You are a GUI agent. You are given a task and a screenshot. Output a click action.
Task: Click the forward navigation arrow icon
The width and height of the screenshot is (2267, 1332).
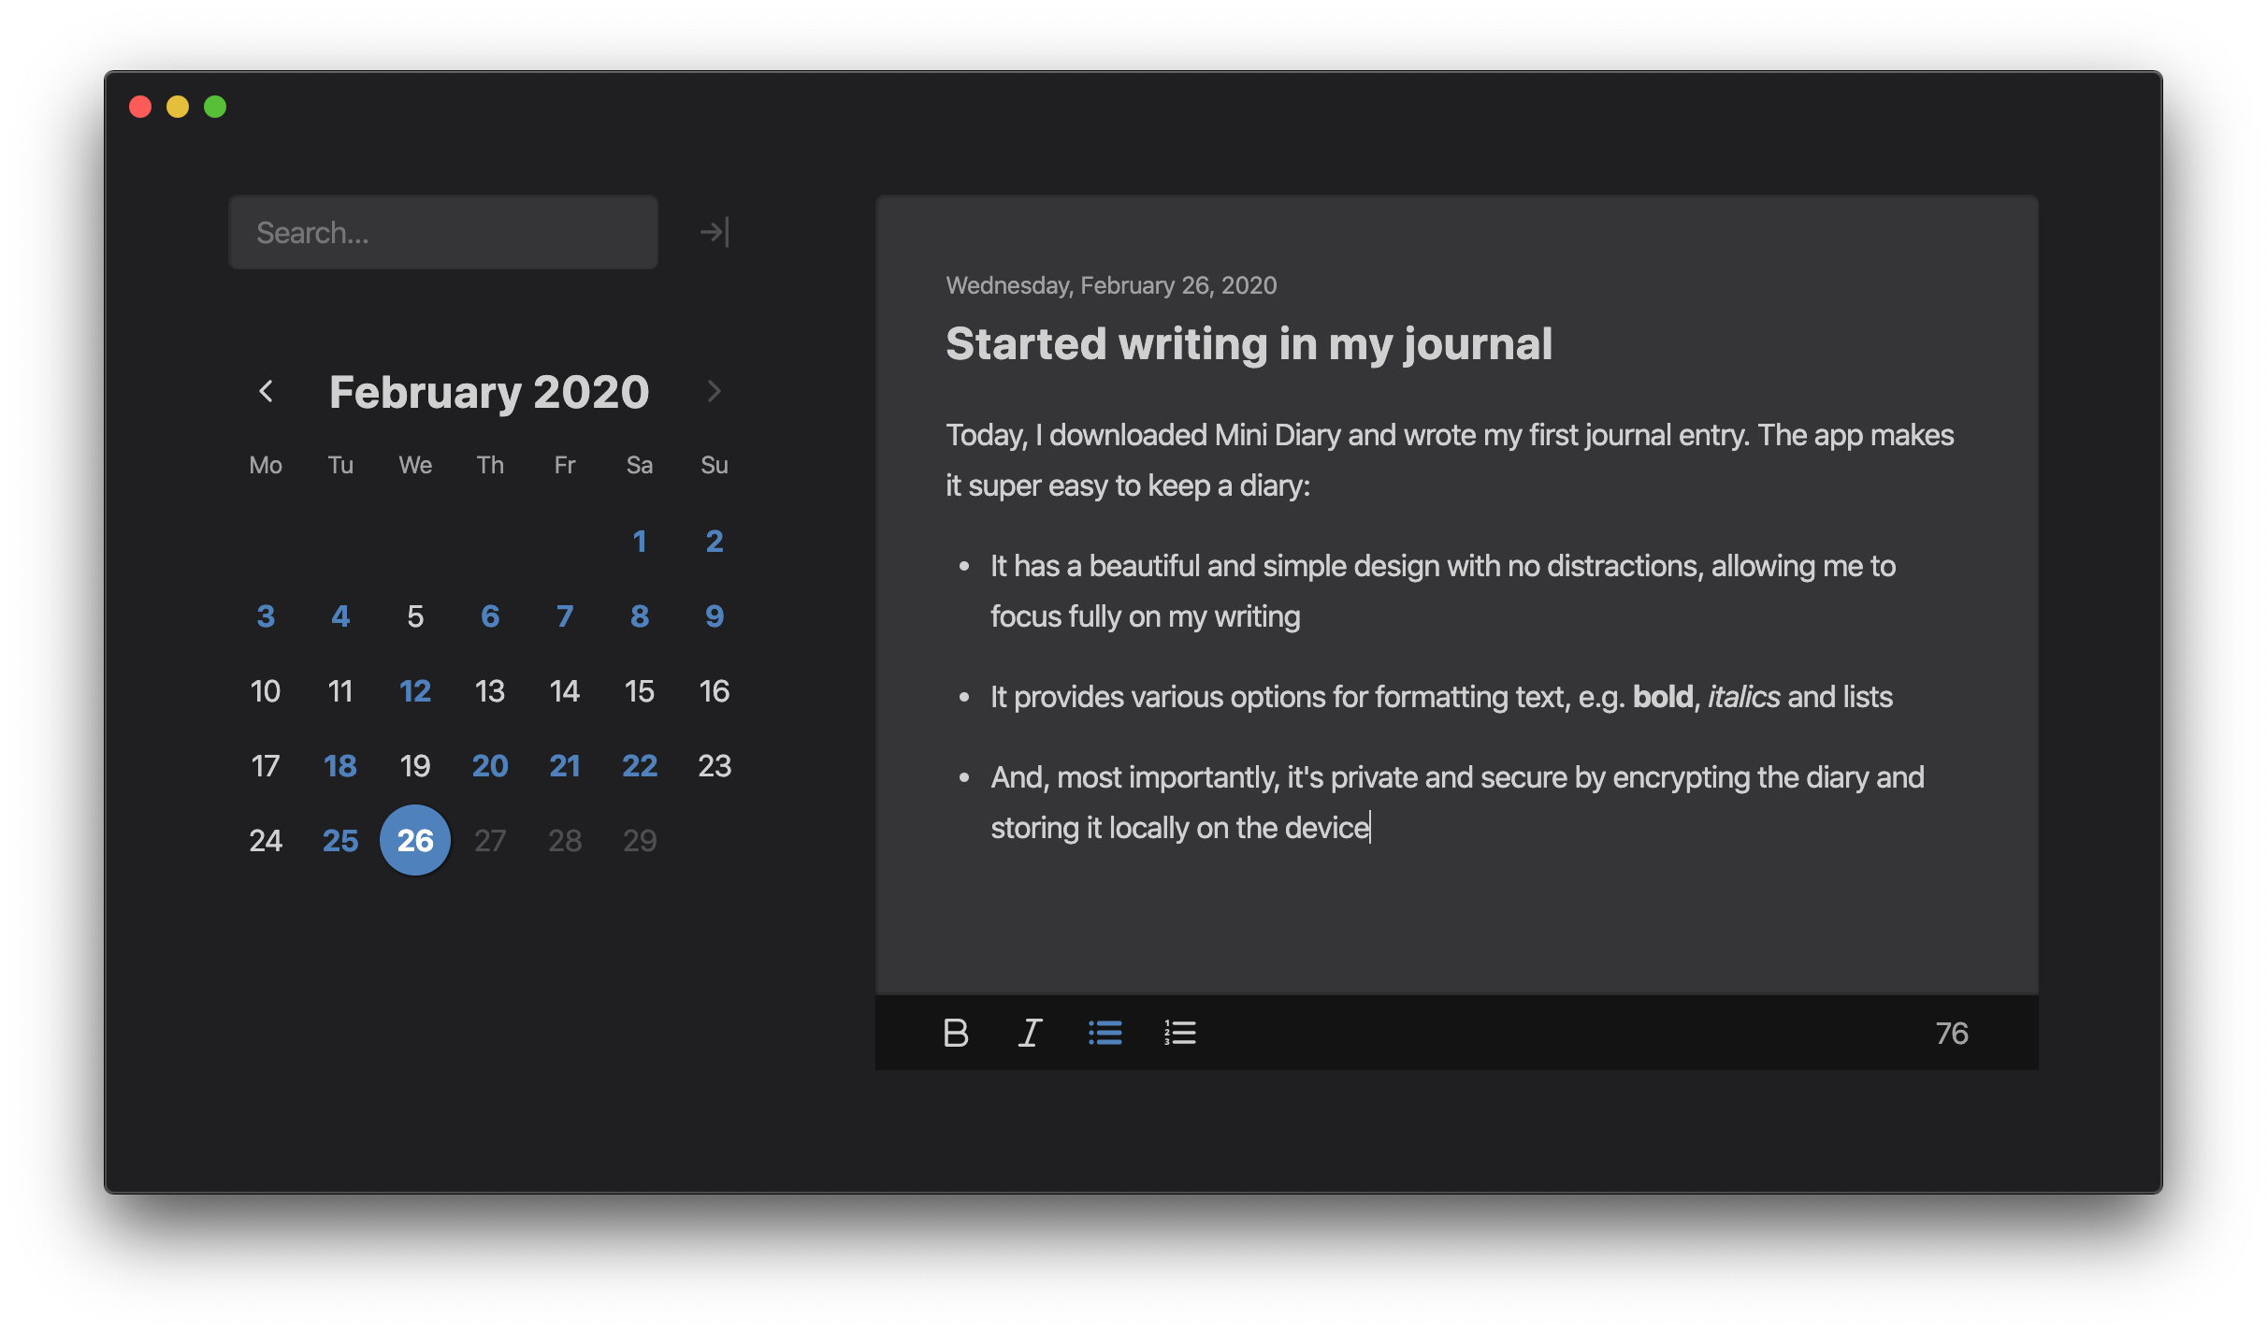[712, 232]
